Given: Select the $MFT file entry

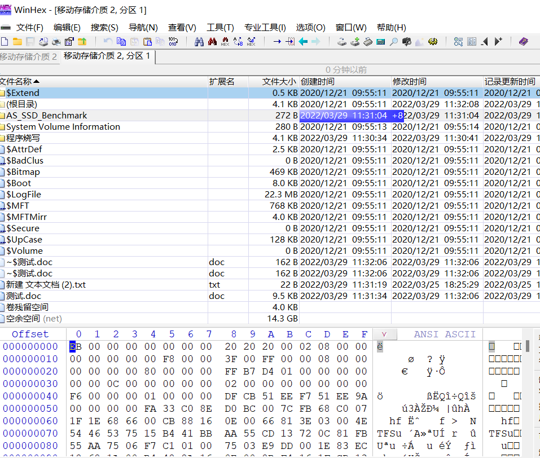Looking at the screenshot, I should click(18, 206).
